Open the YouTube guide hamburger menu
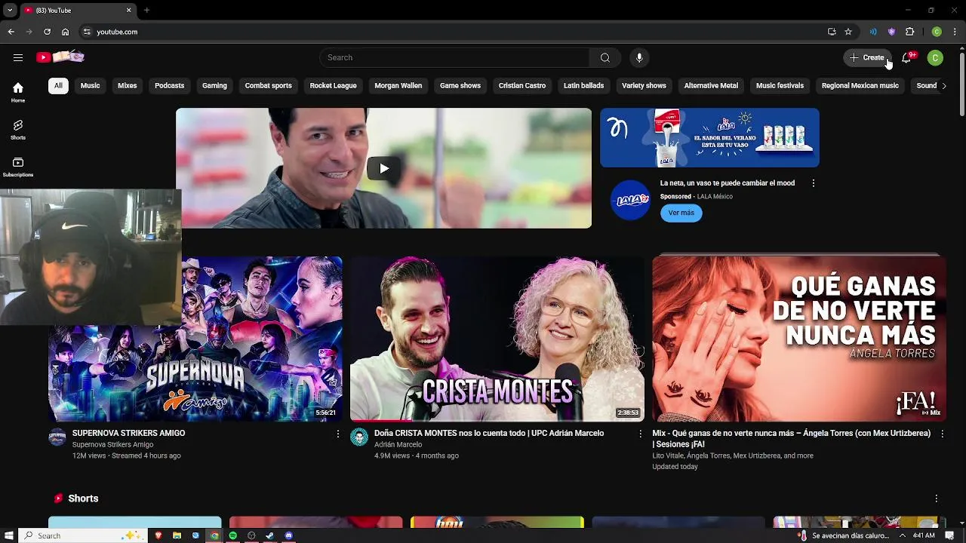 click(x=18, y=57)
